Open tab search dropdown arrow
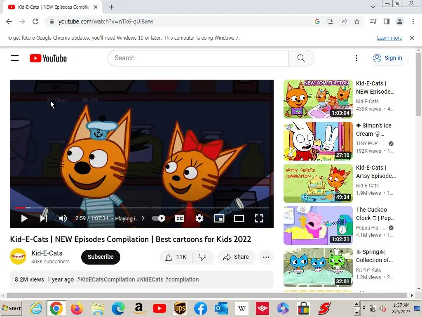This screenshot has width=422, height=317. click(373, 7)
